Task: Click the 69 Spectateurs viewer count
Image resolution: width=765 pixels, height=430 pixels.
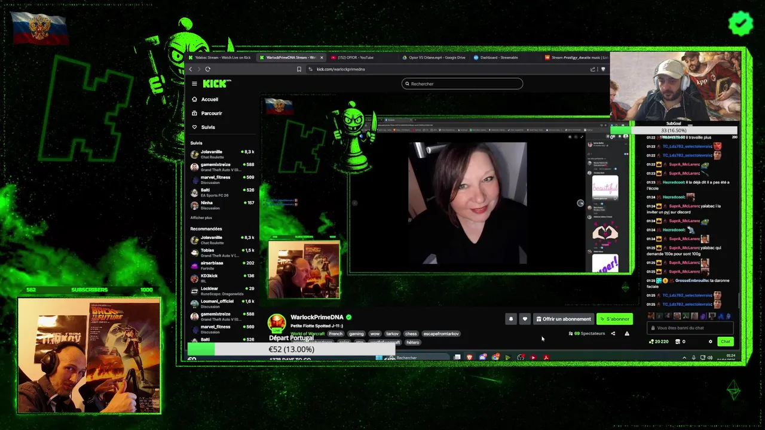Action: coord(587,333)
